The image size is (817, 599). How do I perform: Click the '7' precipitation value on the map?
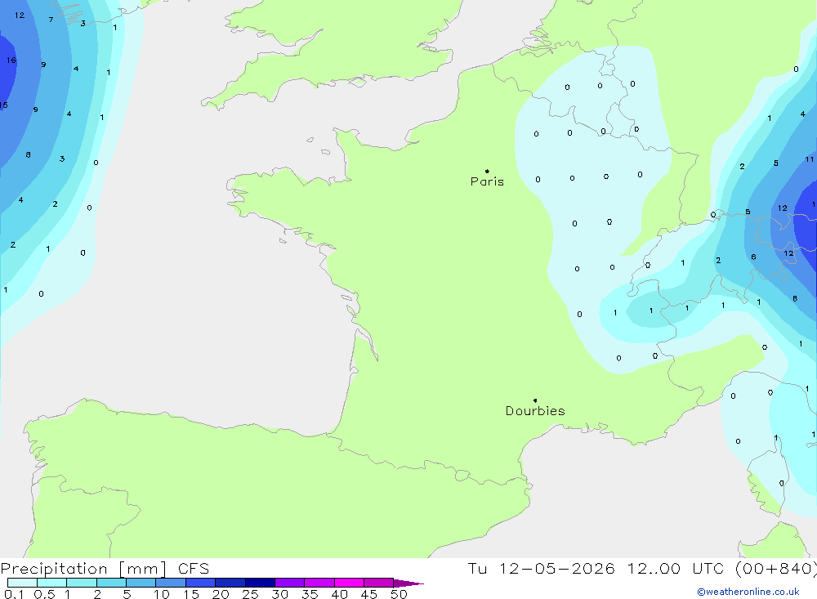pyautogui.click(x=51, y=20)
